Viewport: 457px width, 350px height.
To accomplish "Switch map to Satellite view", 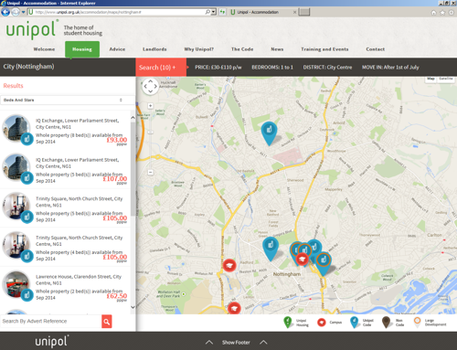I will coord(446,79).
